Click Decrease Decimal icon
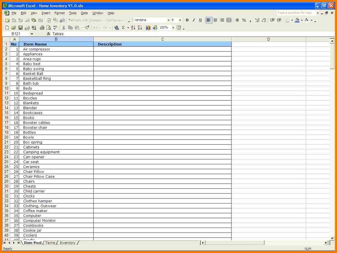 [264, 20]
